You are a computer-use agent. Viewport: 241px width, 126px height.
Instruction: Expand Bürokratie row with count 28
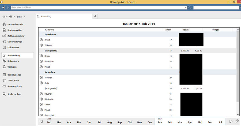coord(41,99)
